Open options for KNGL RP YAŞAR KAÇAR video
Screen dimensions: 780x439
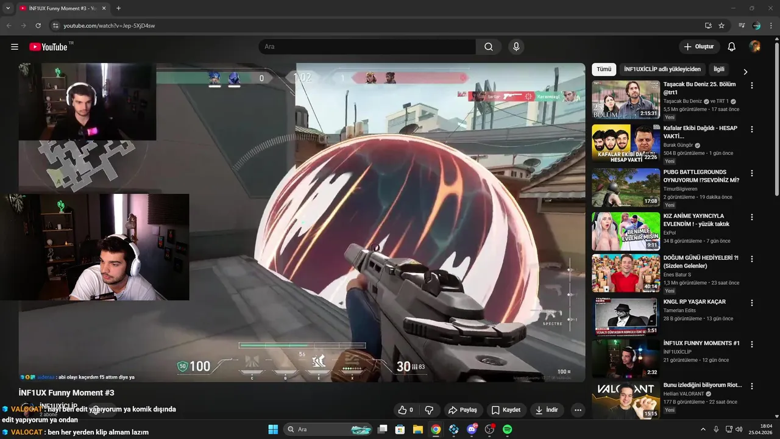coord(751,302)
